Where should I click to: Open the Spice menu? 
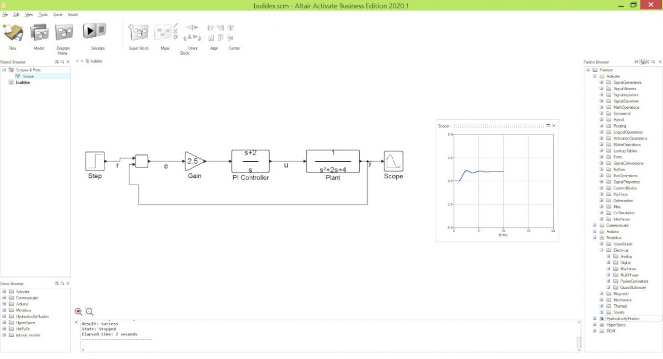58,14
